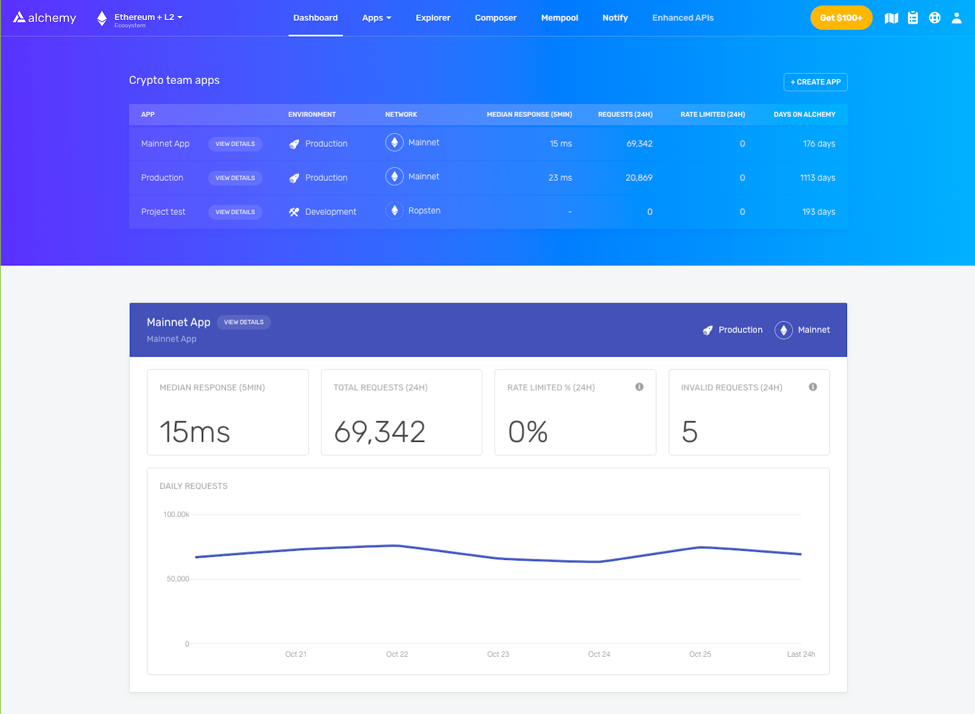Switch to the Dashboard tab
Viewport: 975px width, 714px height.
tap(316, 18)
